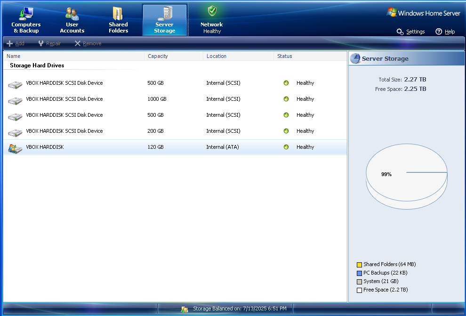Click the drive icon of the 200 GB disk

tap(15, 133)
